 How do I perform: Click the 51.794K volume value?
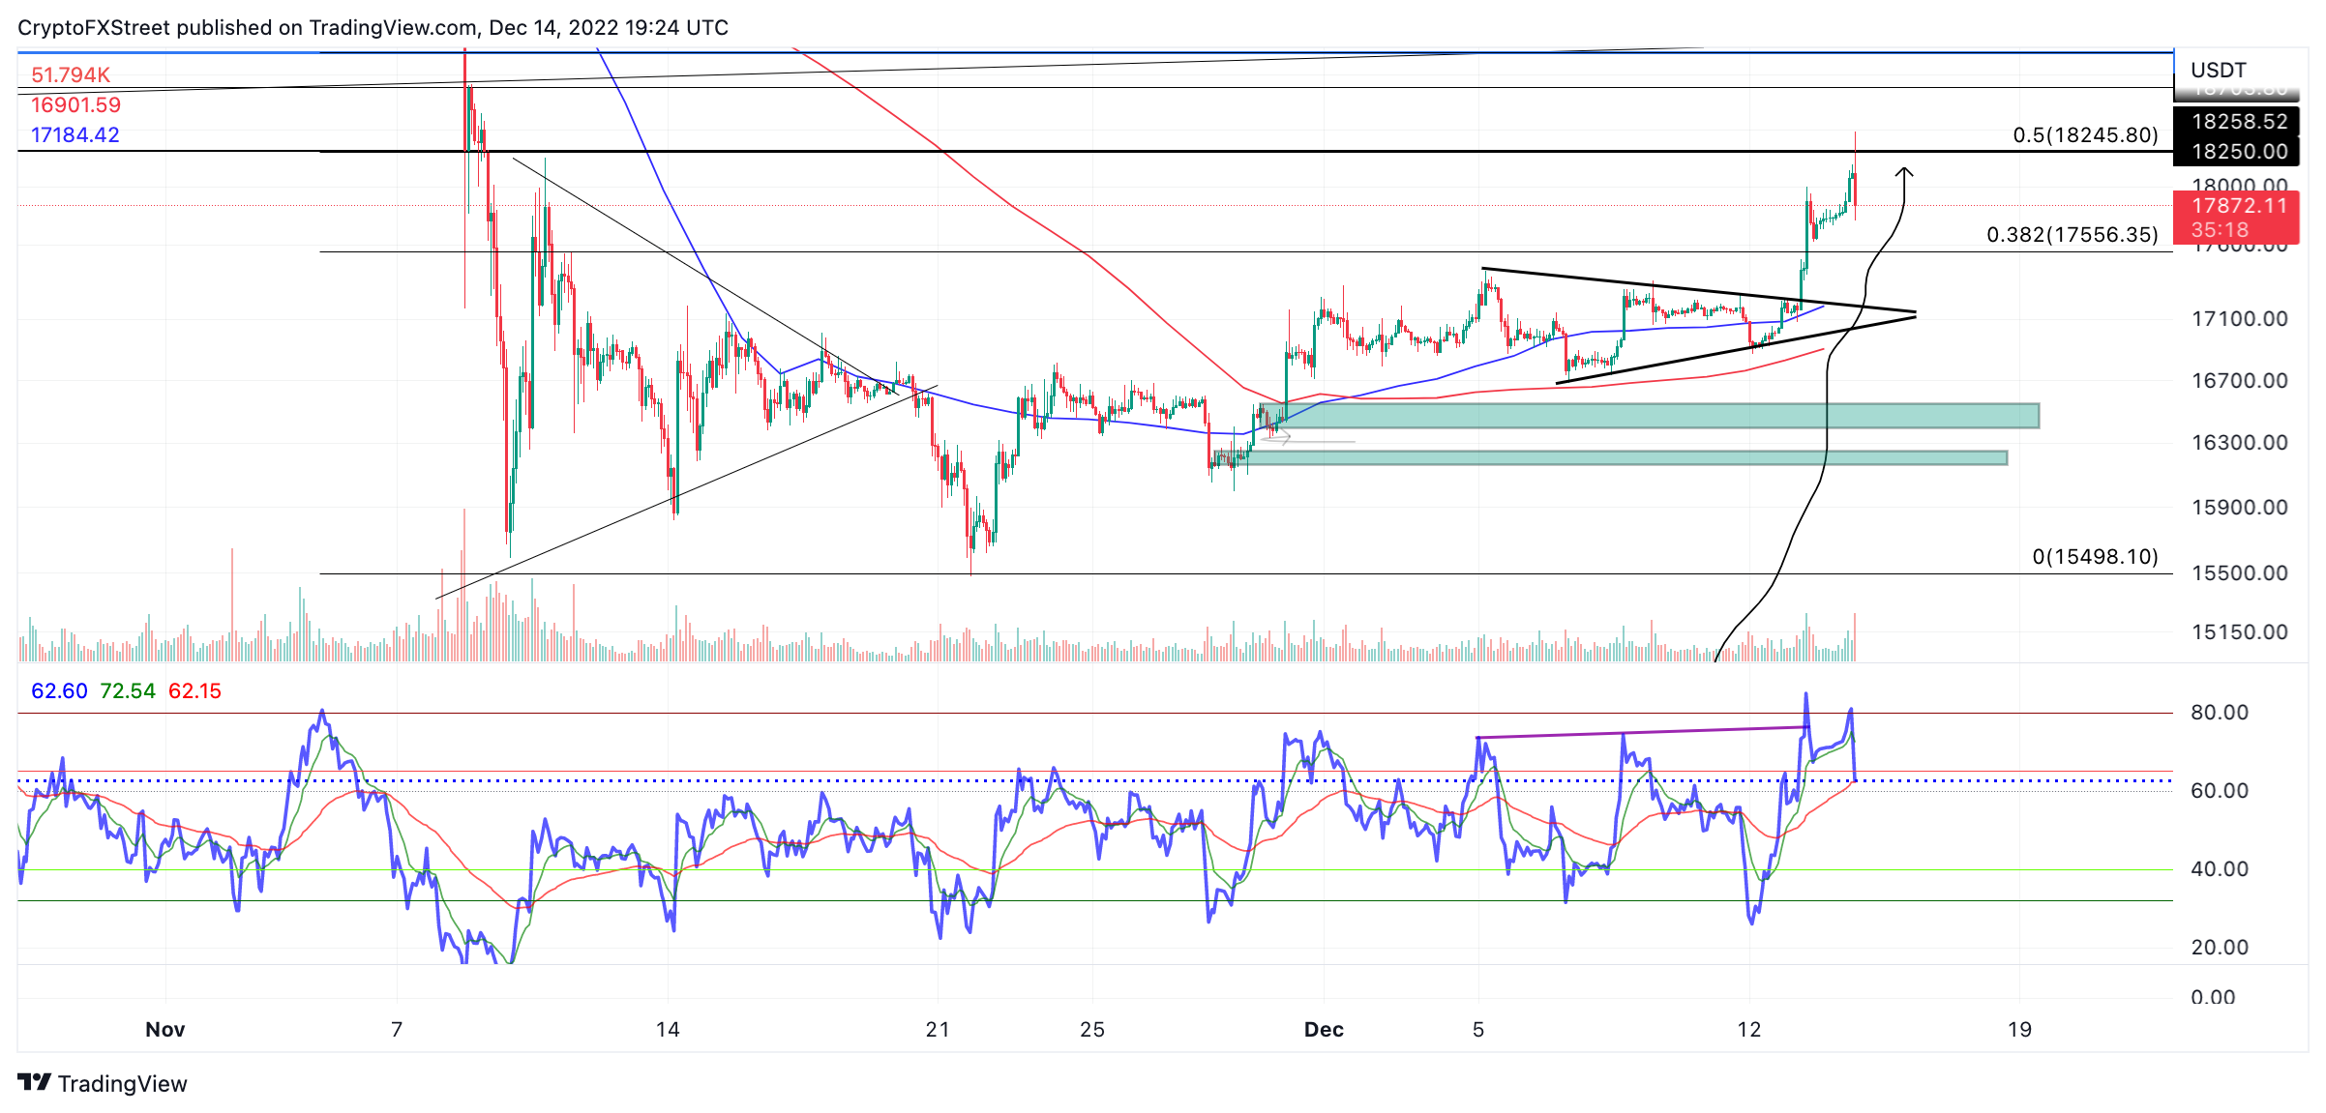coord(71,74)
